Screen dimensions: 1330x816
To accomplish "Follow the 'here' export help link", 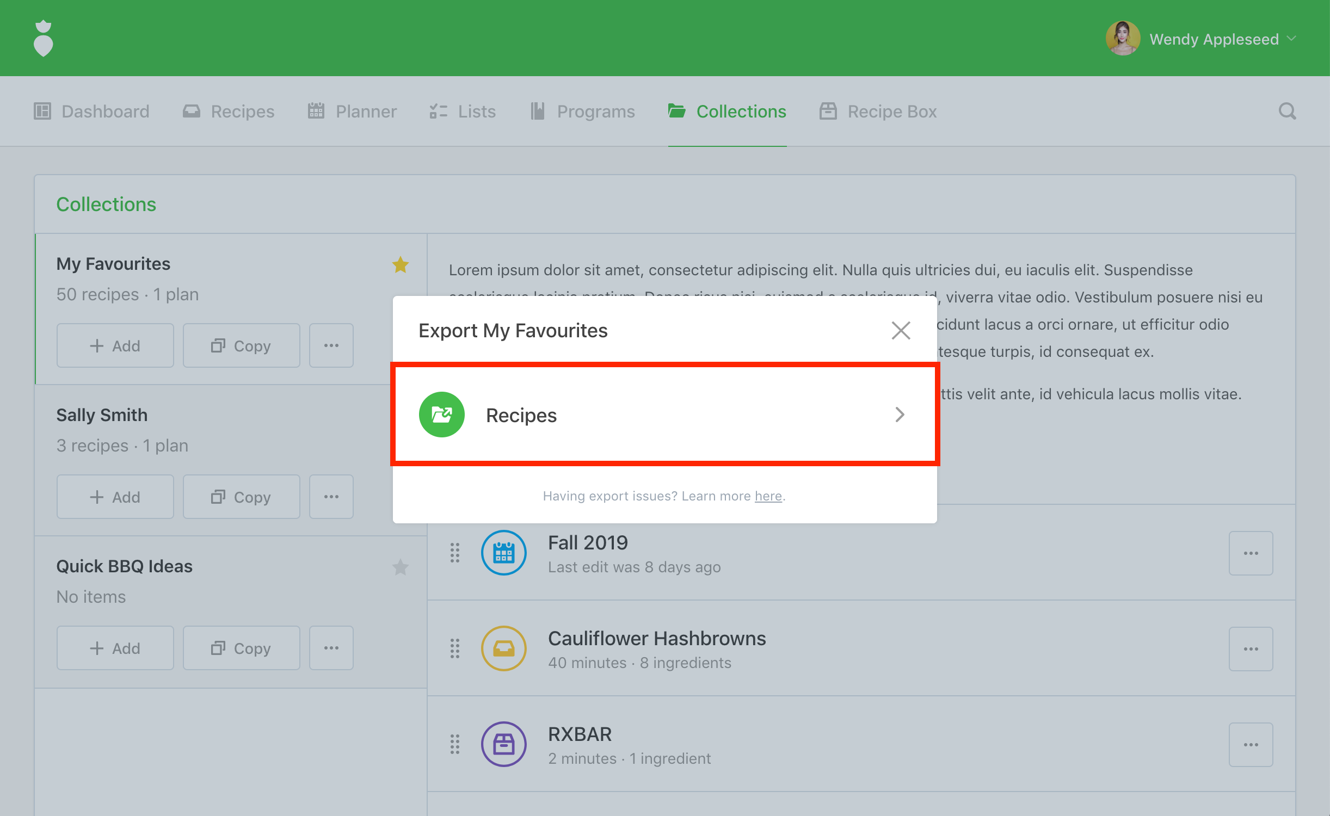I will pos(768,496).
